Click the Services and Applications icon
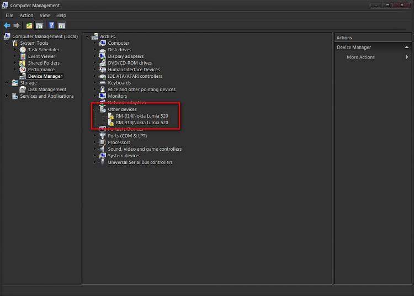This screenshot has height=296, width=414. click(x=15, y=96)
